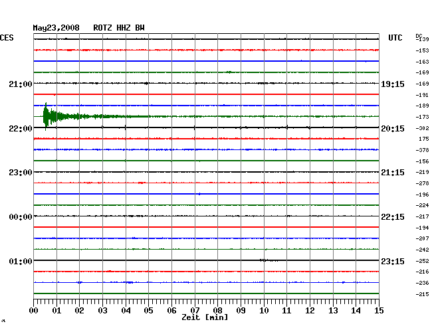Select the DC offset value -378
This screenshot has height=328, width=432.
pos(422,150)
